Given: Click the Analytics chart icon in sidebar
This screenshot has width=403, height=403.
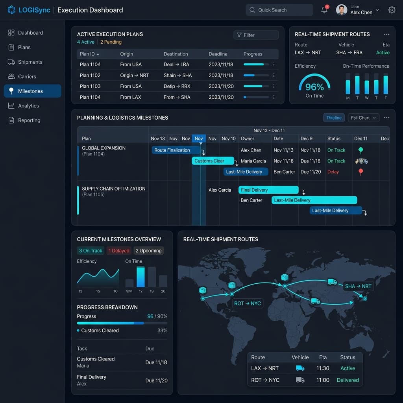Looking at the screenshot, I should [x=11, y=105].
